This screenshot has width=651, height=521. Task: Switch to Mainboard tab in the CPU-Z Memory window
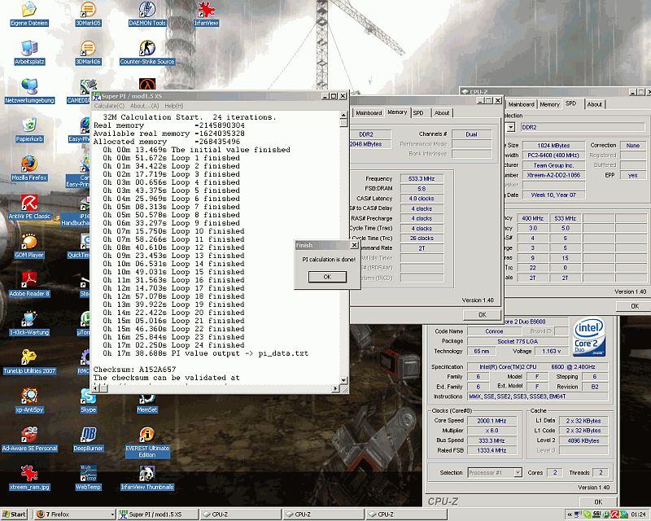pyautogui.click(x=369, y=112)
